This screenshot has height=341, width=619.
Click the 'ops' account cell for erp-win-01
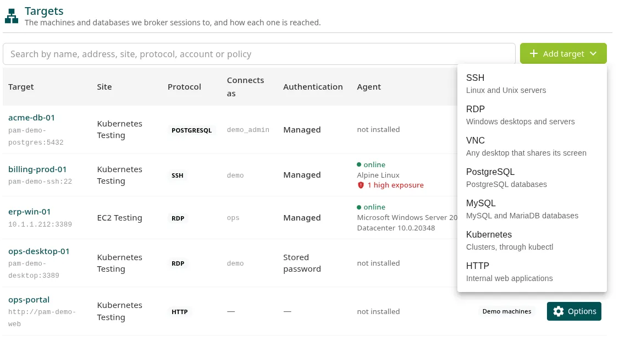[233, 218]
